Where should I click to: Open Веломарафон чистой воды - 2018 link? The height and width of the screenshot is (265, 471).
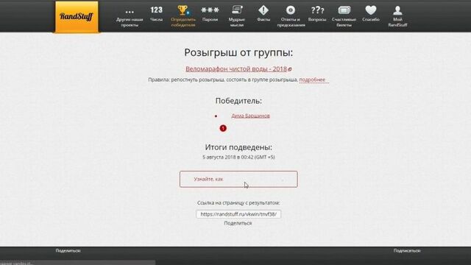point(236,68)
